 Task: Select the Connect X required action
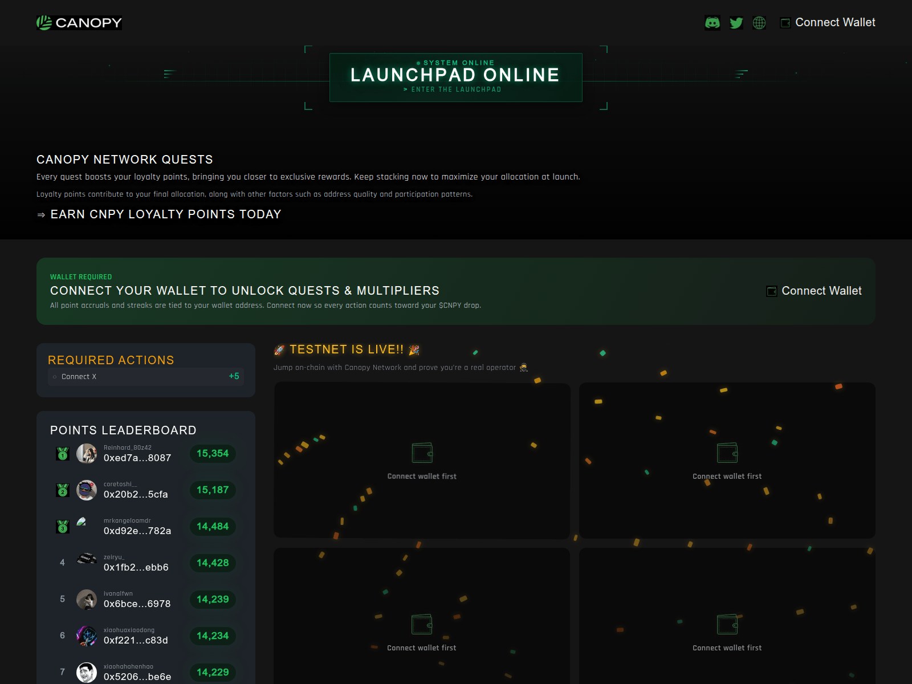pos(146,377)
